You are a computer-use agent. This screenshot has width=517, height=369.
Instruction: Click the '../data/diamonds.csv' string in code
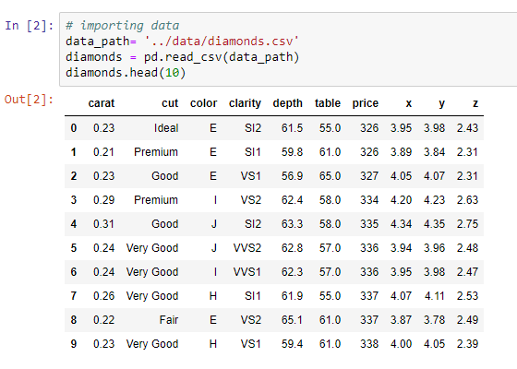[222, 42]
